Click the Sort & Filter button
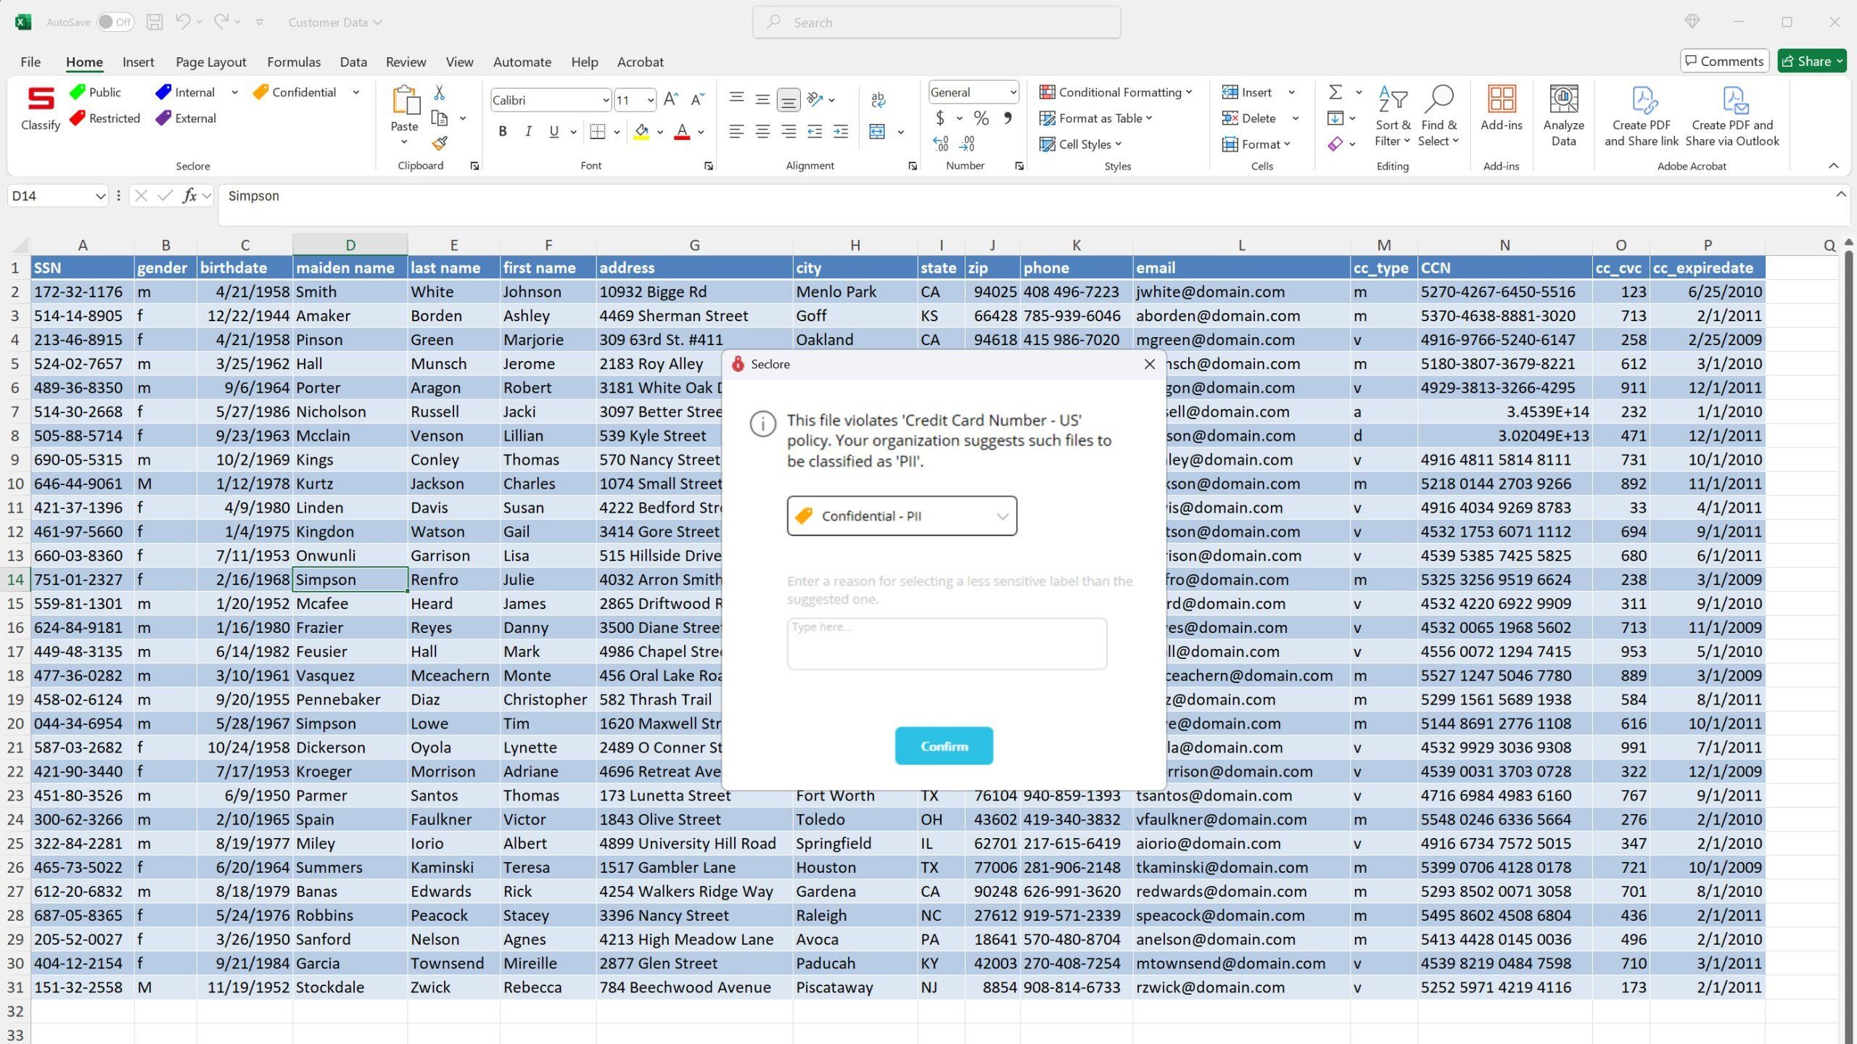The width and height of the screenshot is (1857, 1044). click(1393, 116)
